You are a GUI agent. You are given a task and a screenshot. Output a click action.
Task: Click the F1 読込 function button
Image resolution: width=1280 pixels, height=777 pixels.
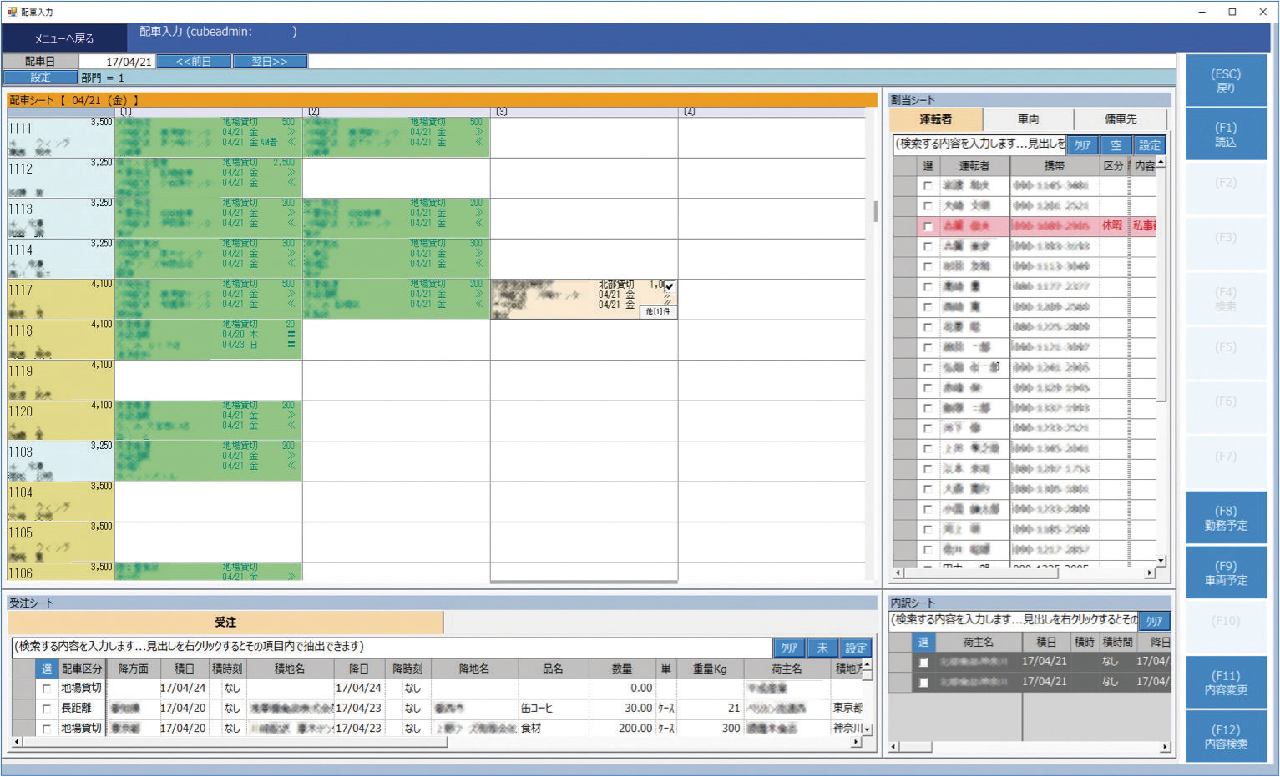tap(1226, 134)
